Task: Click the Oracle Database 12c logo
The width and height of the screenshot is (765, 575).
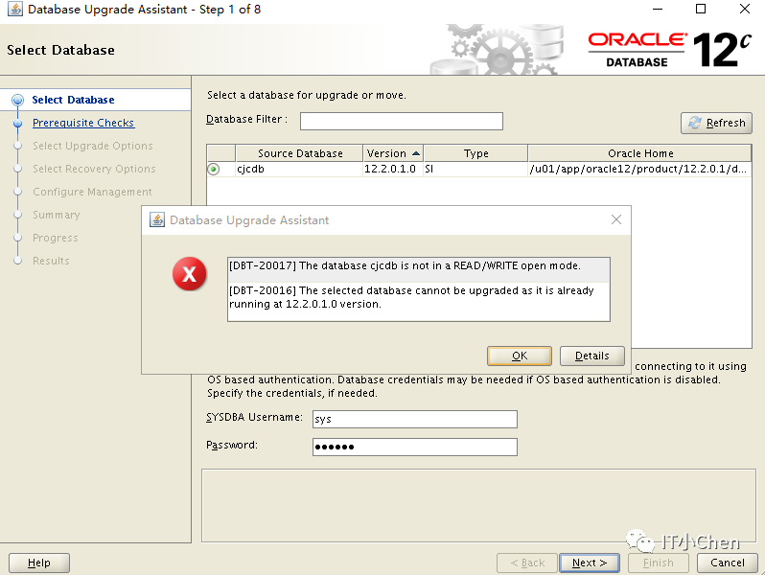Action: pos(669,50)
